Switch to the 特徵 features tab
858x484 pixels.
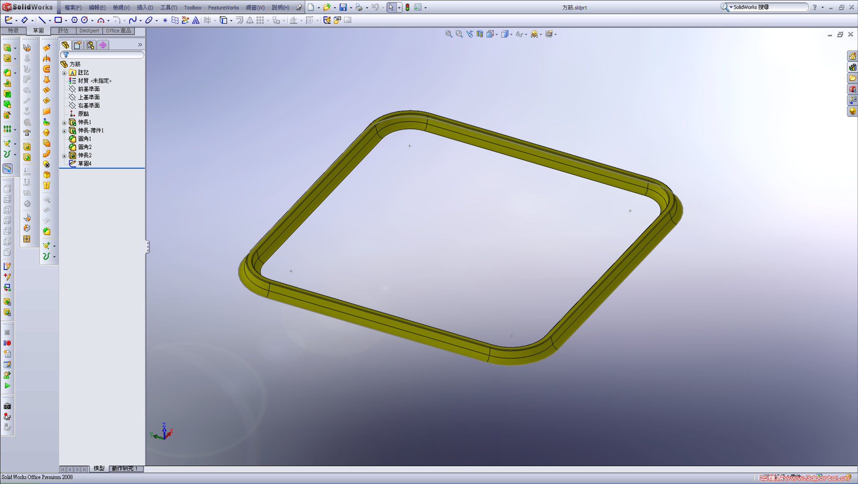(x=13, y=30)
